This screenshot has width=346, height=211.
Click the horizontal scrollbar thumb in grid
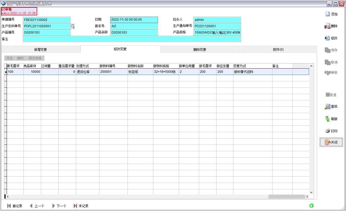tap(286, 196)
